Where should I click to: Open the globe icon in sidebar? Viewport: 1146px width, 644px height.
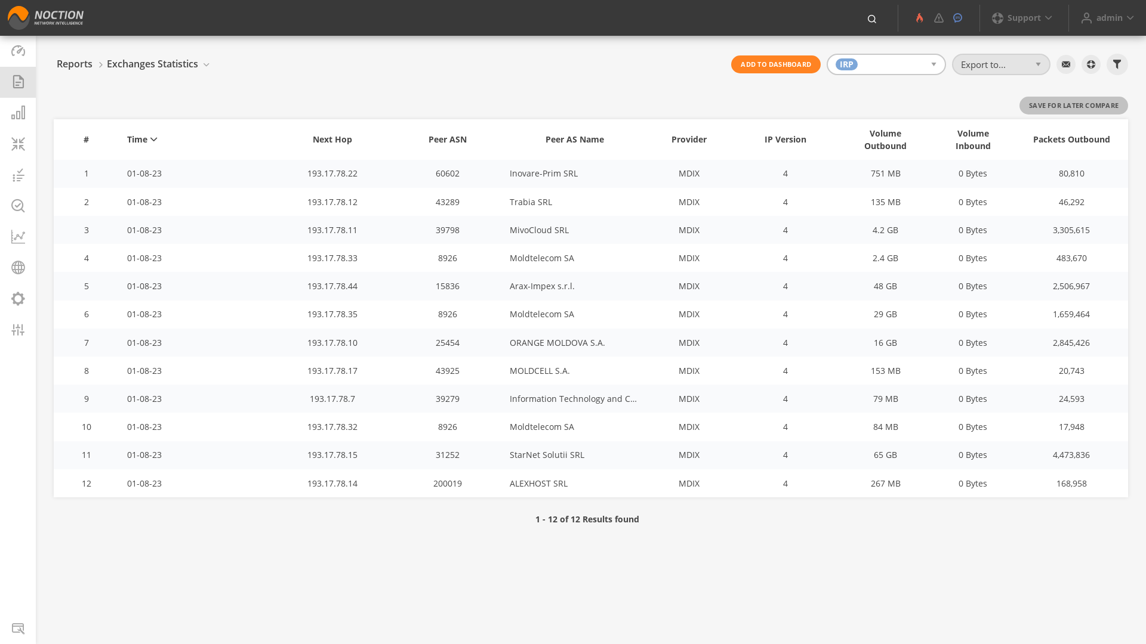18,268
